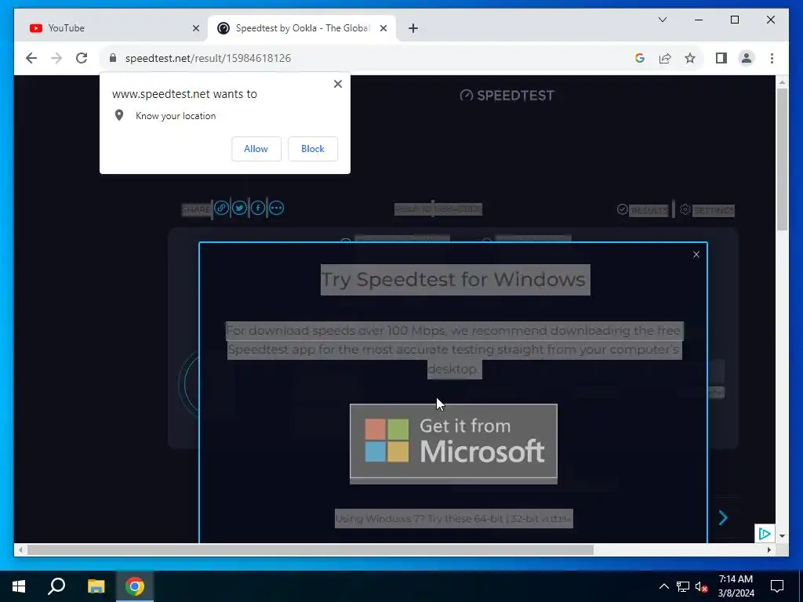Open the Google icon in address bar
This screenshot has height=602, width=803.
[x=640, y=58]
